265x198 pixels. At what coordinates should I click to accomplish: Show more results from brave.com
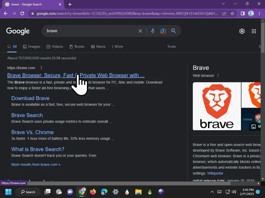(x=36, y=164)
